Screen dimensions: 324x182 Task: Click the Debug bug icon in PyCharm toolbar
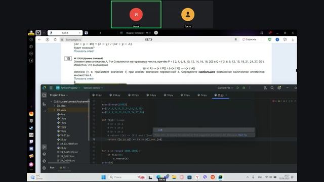pos(244,88)
